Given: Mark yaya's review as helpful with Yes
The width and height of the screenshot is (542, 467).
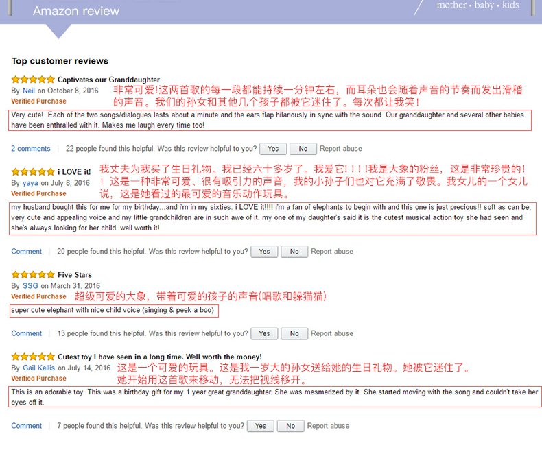Looking at the screenshot, I should [264, 252].
